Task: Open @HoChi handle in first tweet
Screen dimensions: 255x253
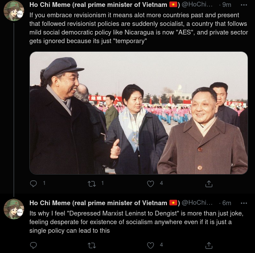Action: click(x=197, y=5)
